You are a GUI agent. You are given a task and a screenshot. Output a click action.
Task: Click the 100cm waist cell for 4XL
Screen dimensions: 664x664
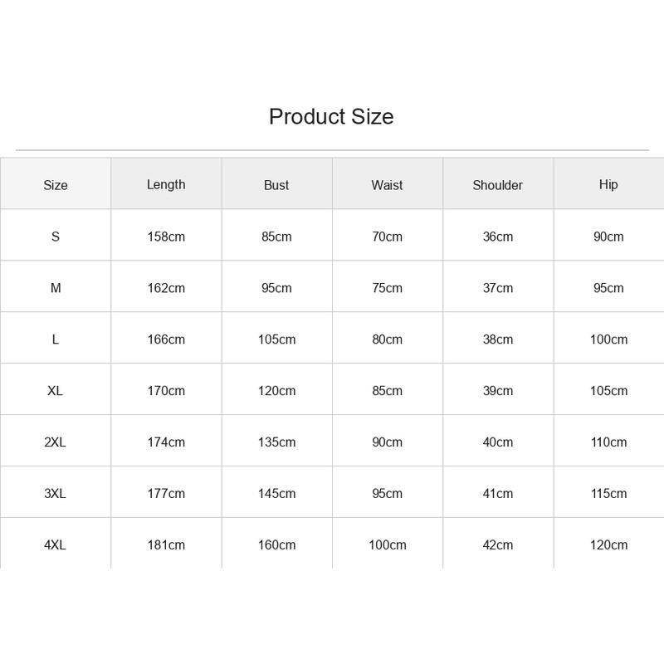[x=388, y=544]
